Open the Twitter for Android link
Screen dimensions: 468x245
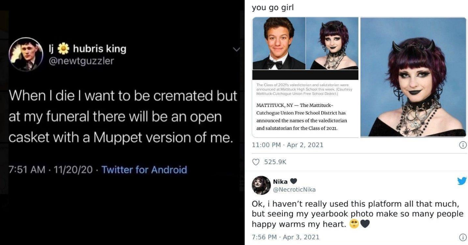coord(144,170)
